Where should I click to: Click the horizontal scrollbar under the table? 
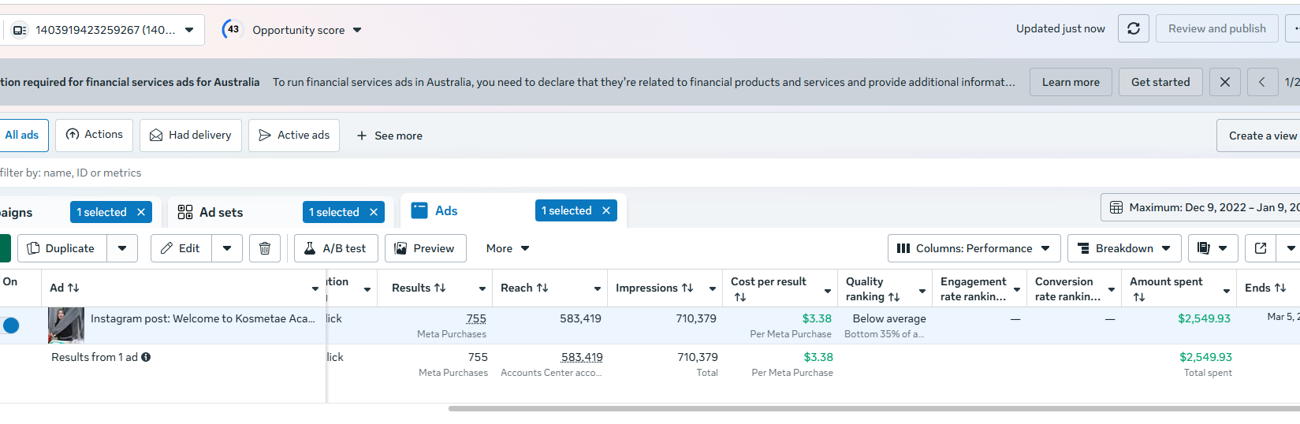pos(867,408)
